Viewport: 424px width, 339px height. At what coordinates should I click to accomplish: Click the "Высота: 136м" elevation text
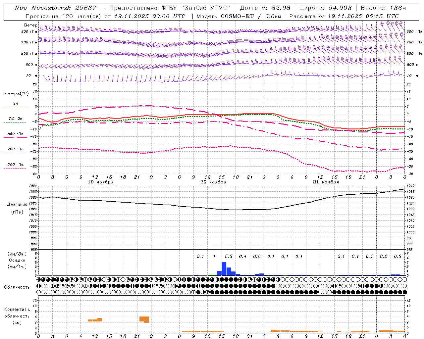[383, 8]
